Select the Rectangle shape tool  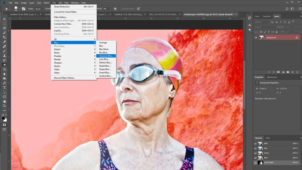point(4,97)
